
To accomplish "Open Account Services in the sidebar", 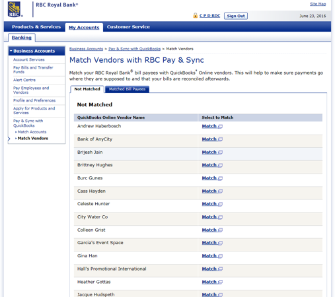I will [29, 59].
